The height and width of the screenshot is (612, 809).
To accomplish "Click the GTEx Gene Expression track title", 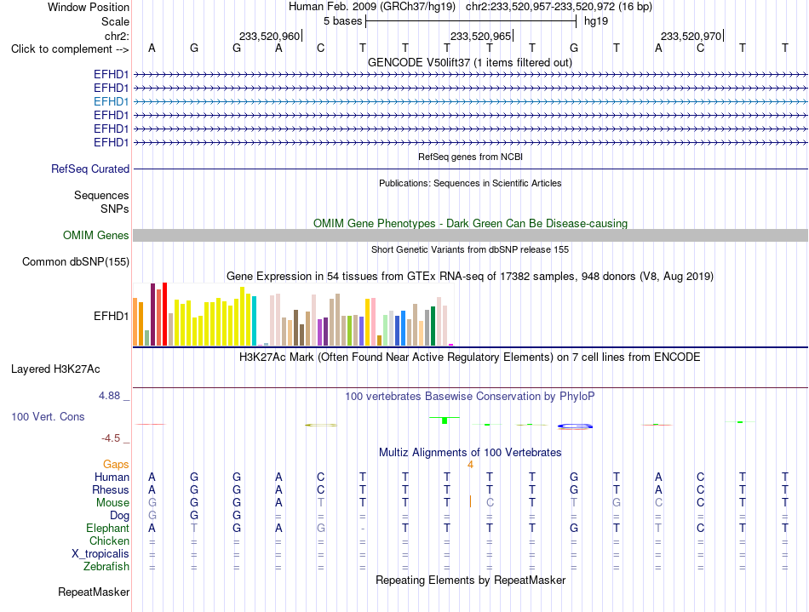I will click(x=470, y=277).
